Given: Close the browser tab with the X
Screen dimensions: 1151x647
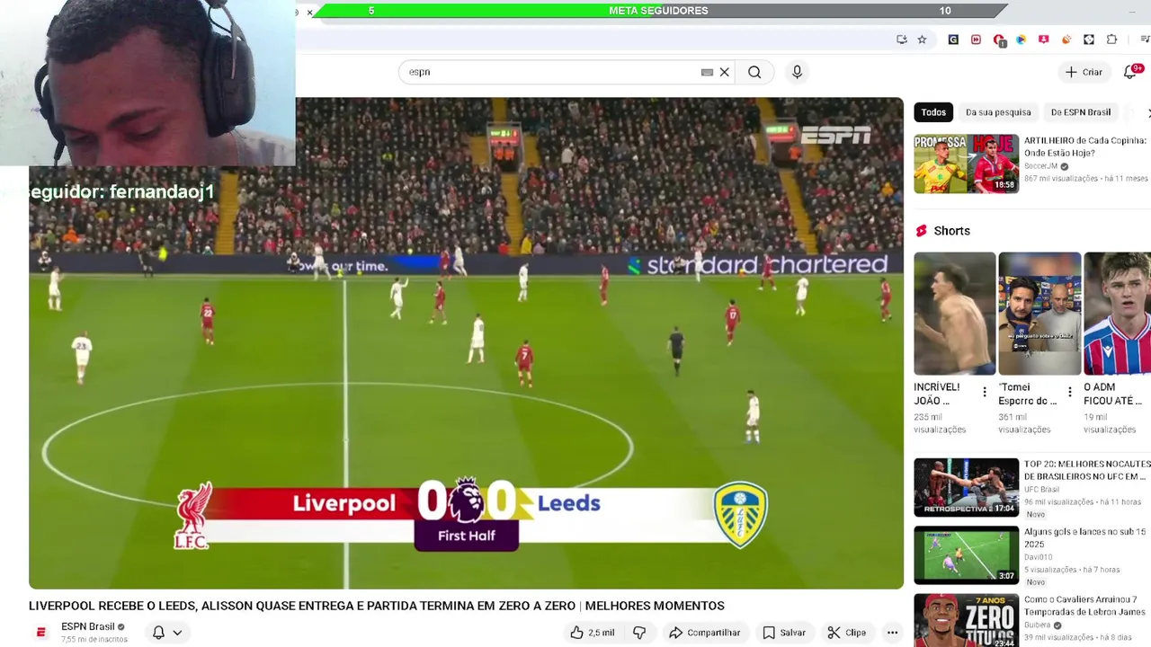Looking at the screenshot, I should point(309,12).
